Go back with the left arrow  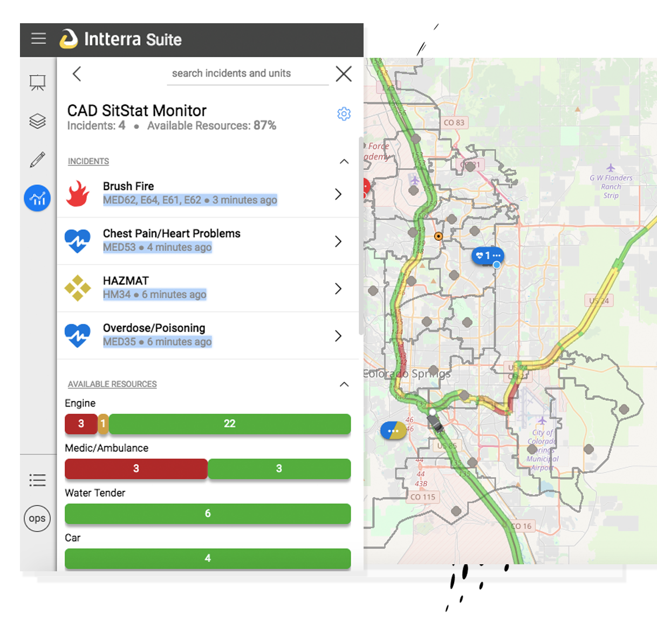coord(77,74)
